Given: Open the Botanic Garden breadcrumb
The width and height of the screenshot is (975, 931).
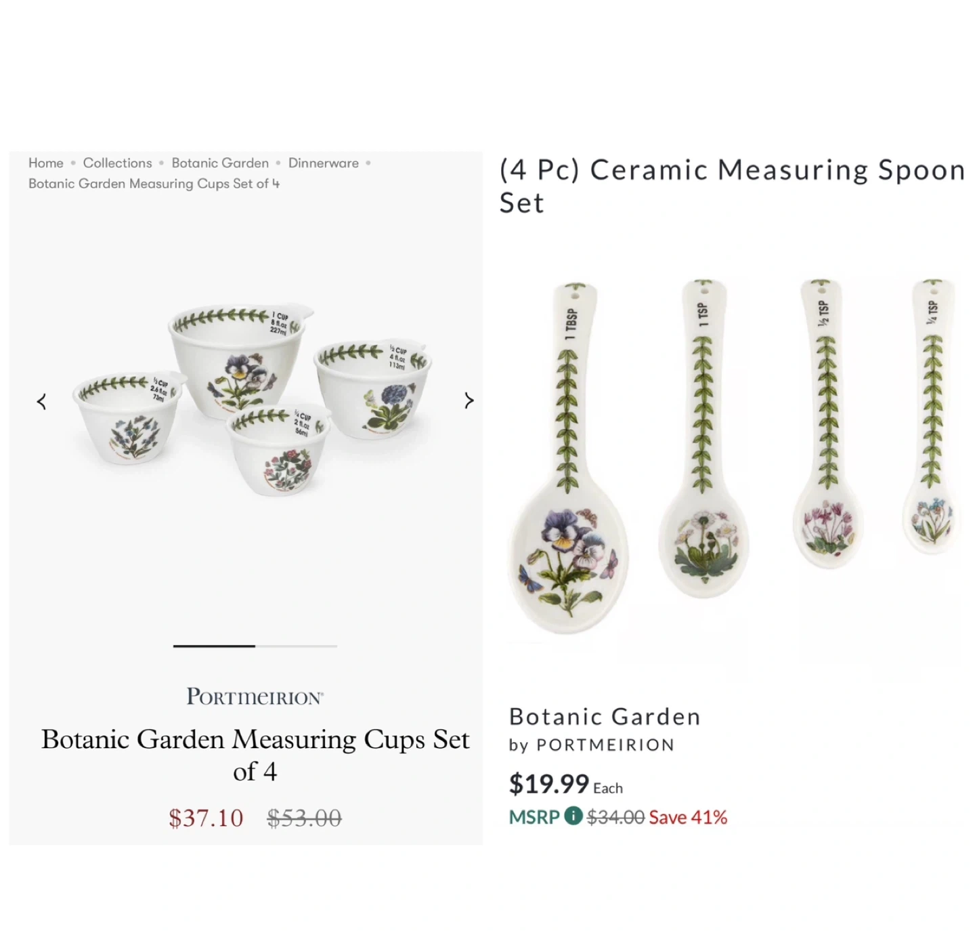Looking at the screenshot, I should coord(220,163).
